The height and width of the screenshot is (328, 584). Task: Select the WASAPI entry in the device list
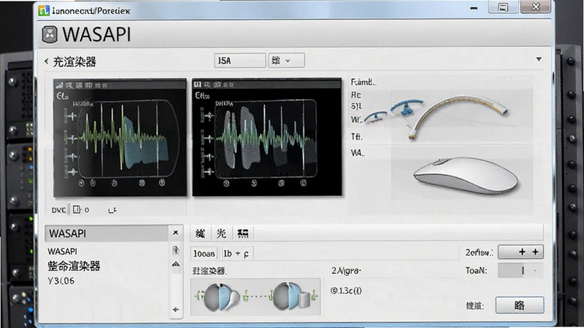click(x=63, y=251)
